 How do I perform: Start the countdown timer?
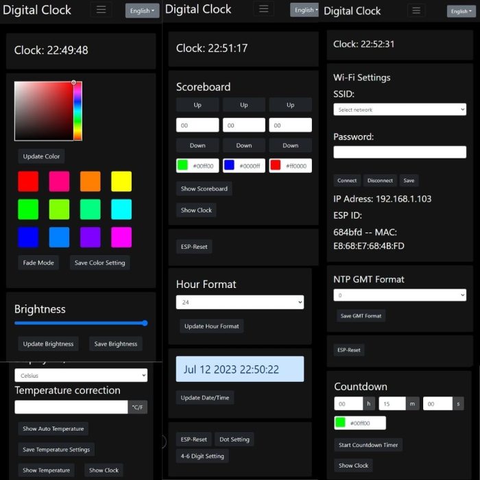coord(368,445)
